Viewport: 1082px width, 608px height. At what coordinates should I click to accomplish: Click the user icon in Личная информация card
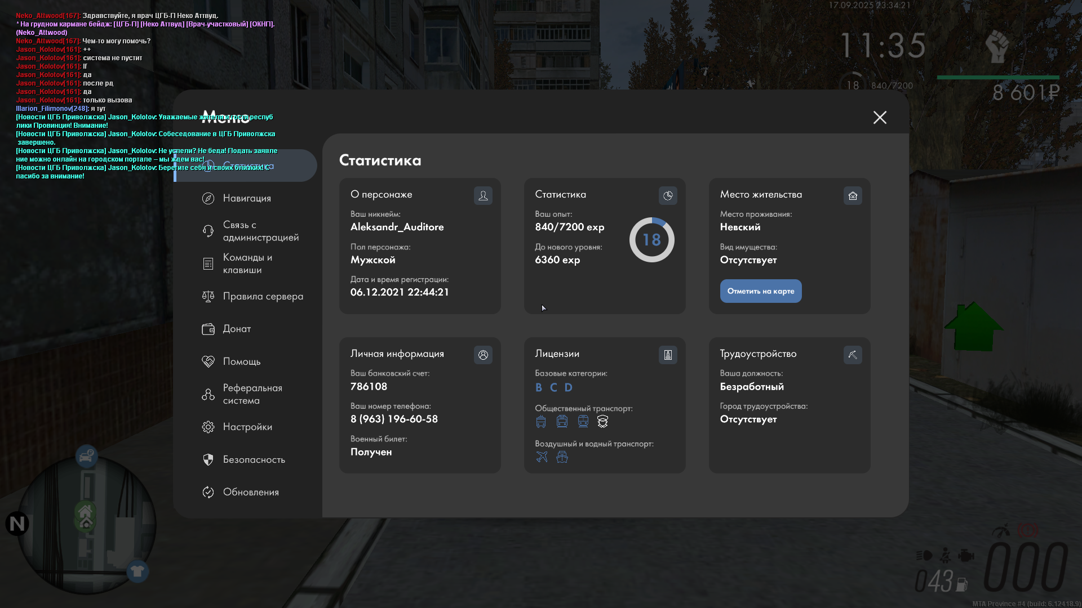coord(483,355)
